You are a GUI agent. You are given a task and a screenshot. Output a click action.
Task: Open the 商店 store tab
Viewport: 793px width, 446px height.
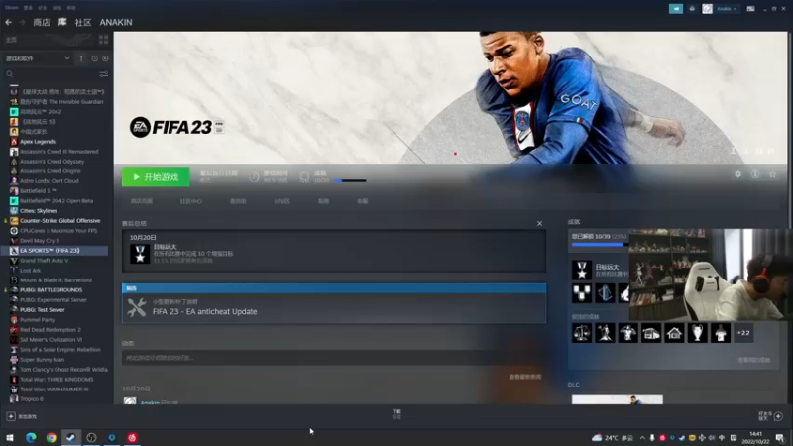pyautogui.click(x=42, y=22)
